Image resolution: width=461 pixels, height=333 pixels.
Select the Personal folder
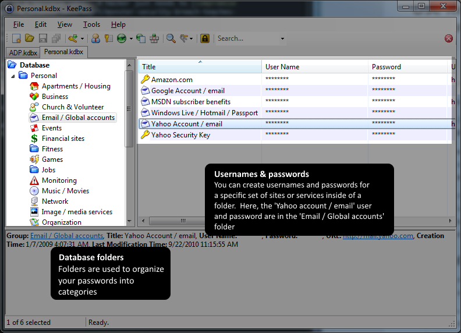click(x=44, y=76)
